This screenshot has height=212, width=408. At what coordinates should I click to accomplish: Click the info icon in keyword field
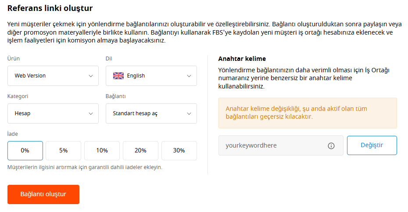331,146
